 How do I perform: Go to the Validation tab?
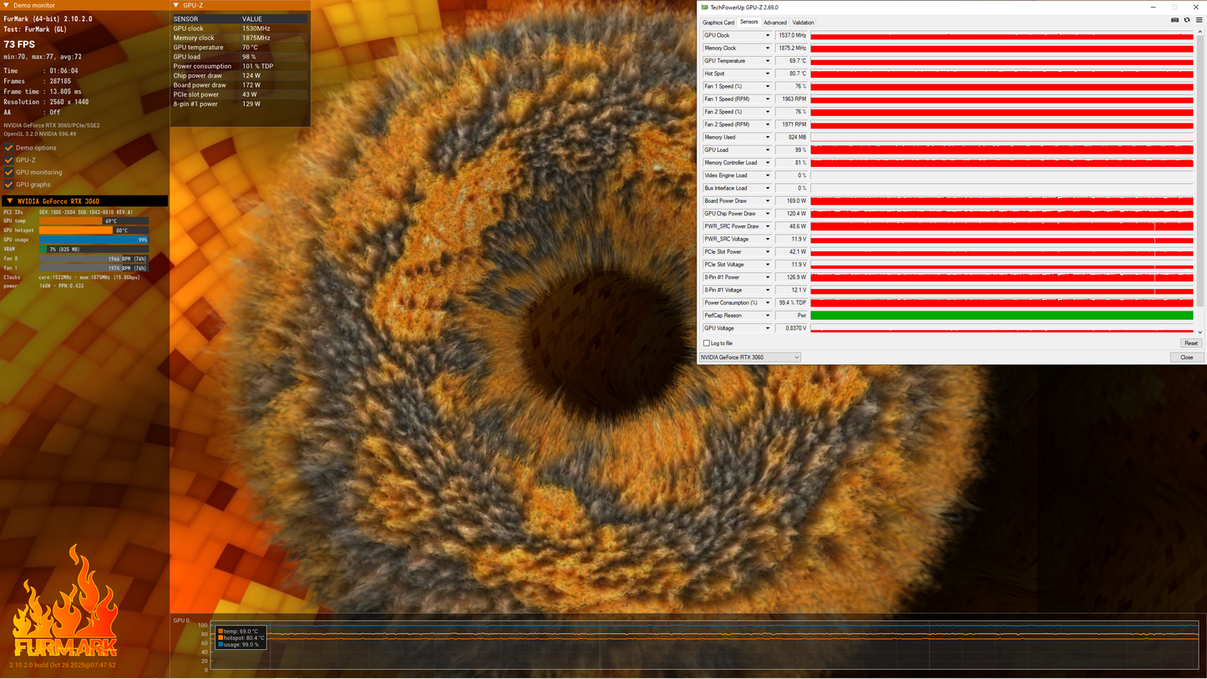804,23
